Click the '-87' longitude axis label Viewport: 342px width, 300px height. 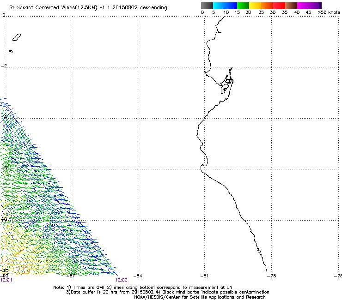(71, 276)
